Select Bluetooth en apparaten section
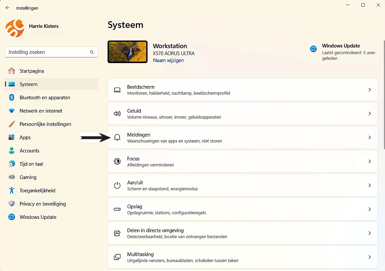385x271 pixels. [x=52, y=97]
